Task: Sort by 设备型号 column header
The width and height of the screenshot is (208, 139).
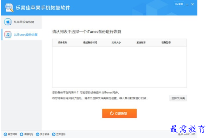Action: tap(166, 42)
